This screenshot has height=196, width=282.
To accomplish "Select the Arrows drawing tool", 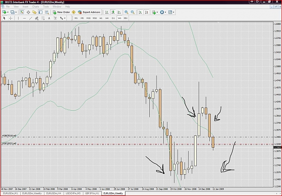I will pyautogui.click(x=62, y=18).
